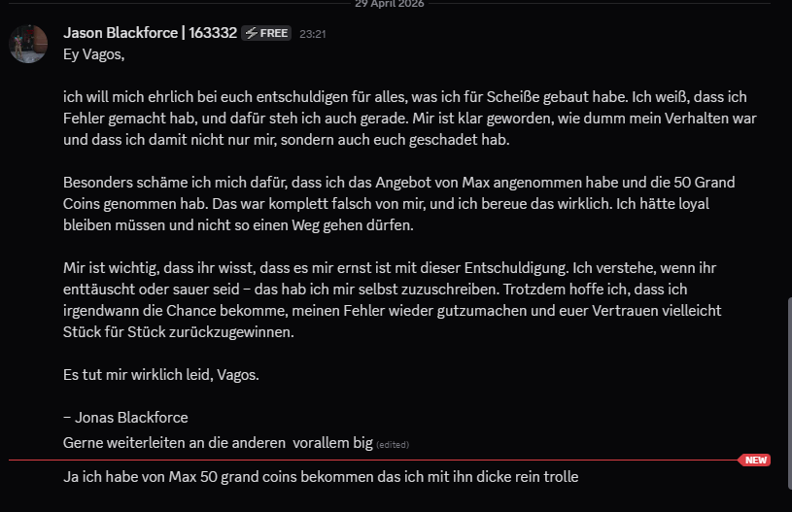Click the new message starting 'Ja ich habe von Max'
The width and height of the screenshot is (792, 512).
321,477
